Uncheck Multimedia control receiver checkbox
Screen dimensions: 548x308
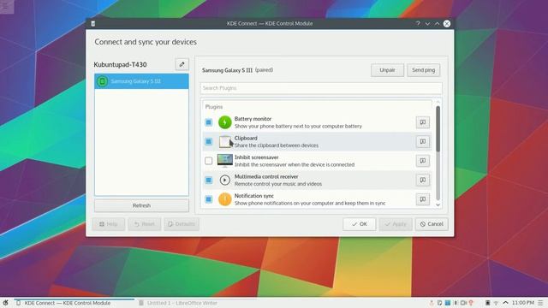209,180
